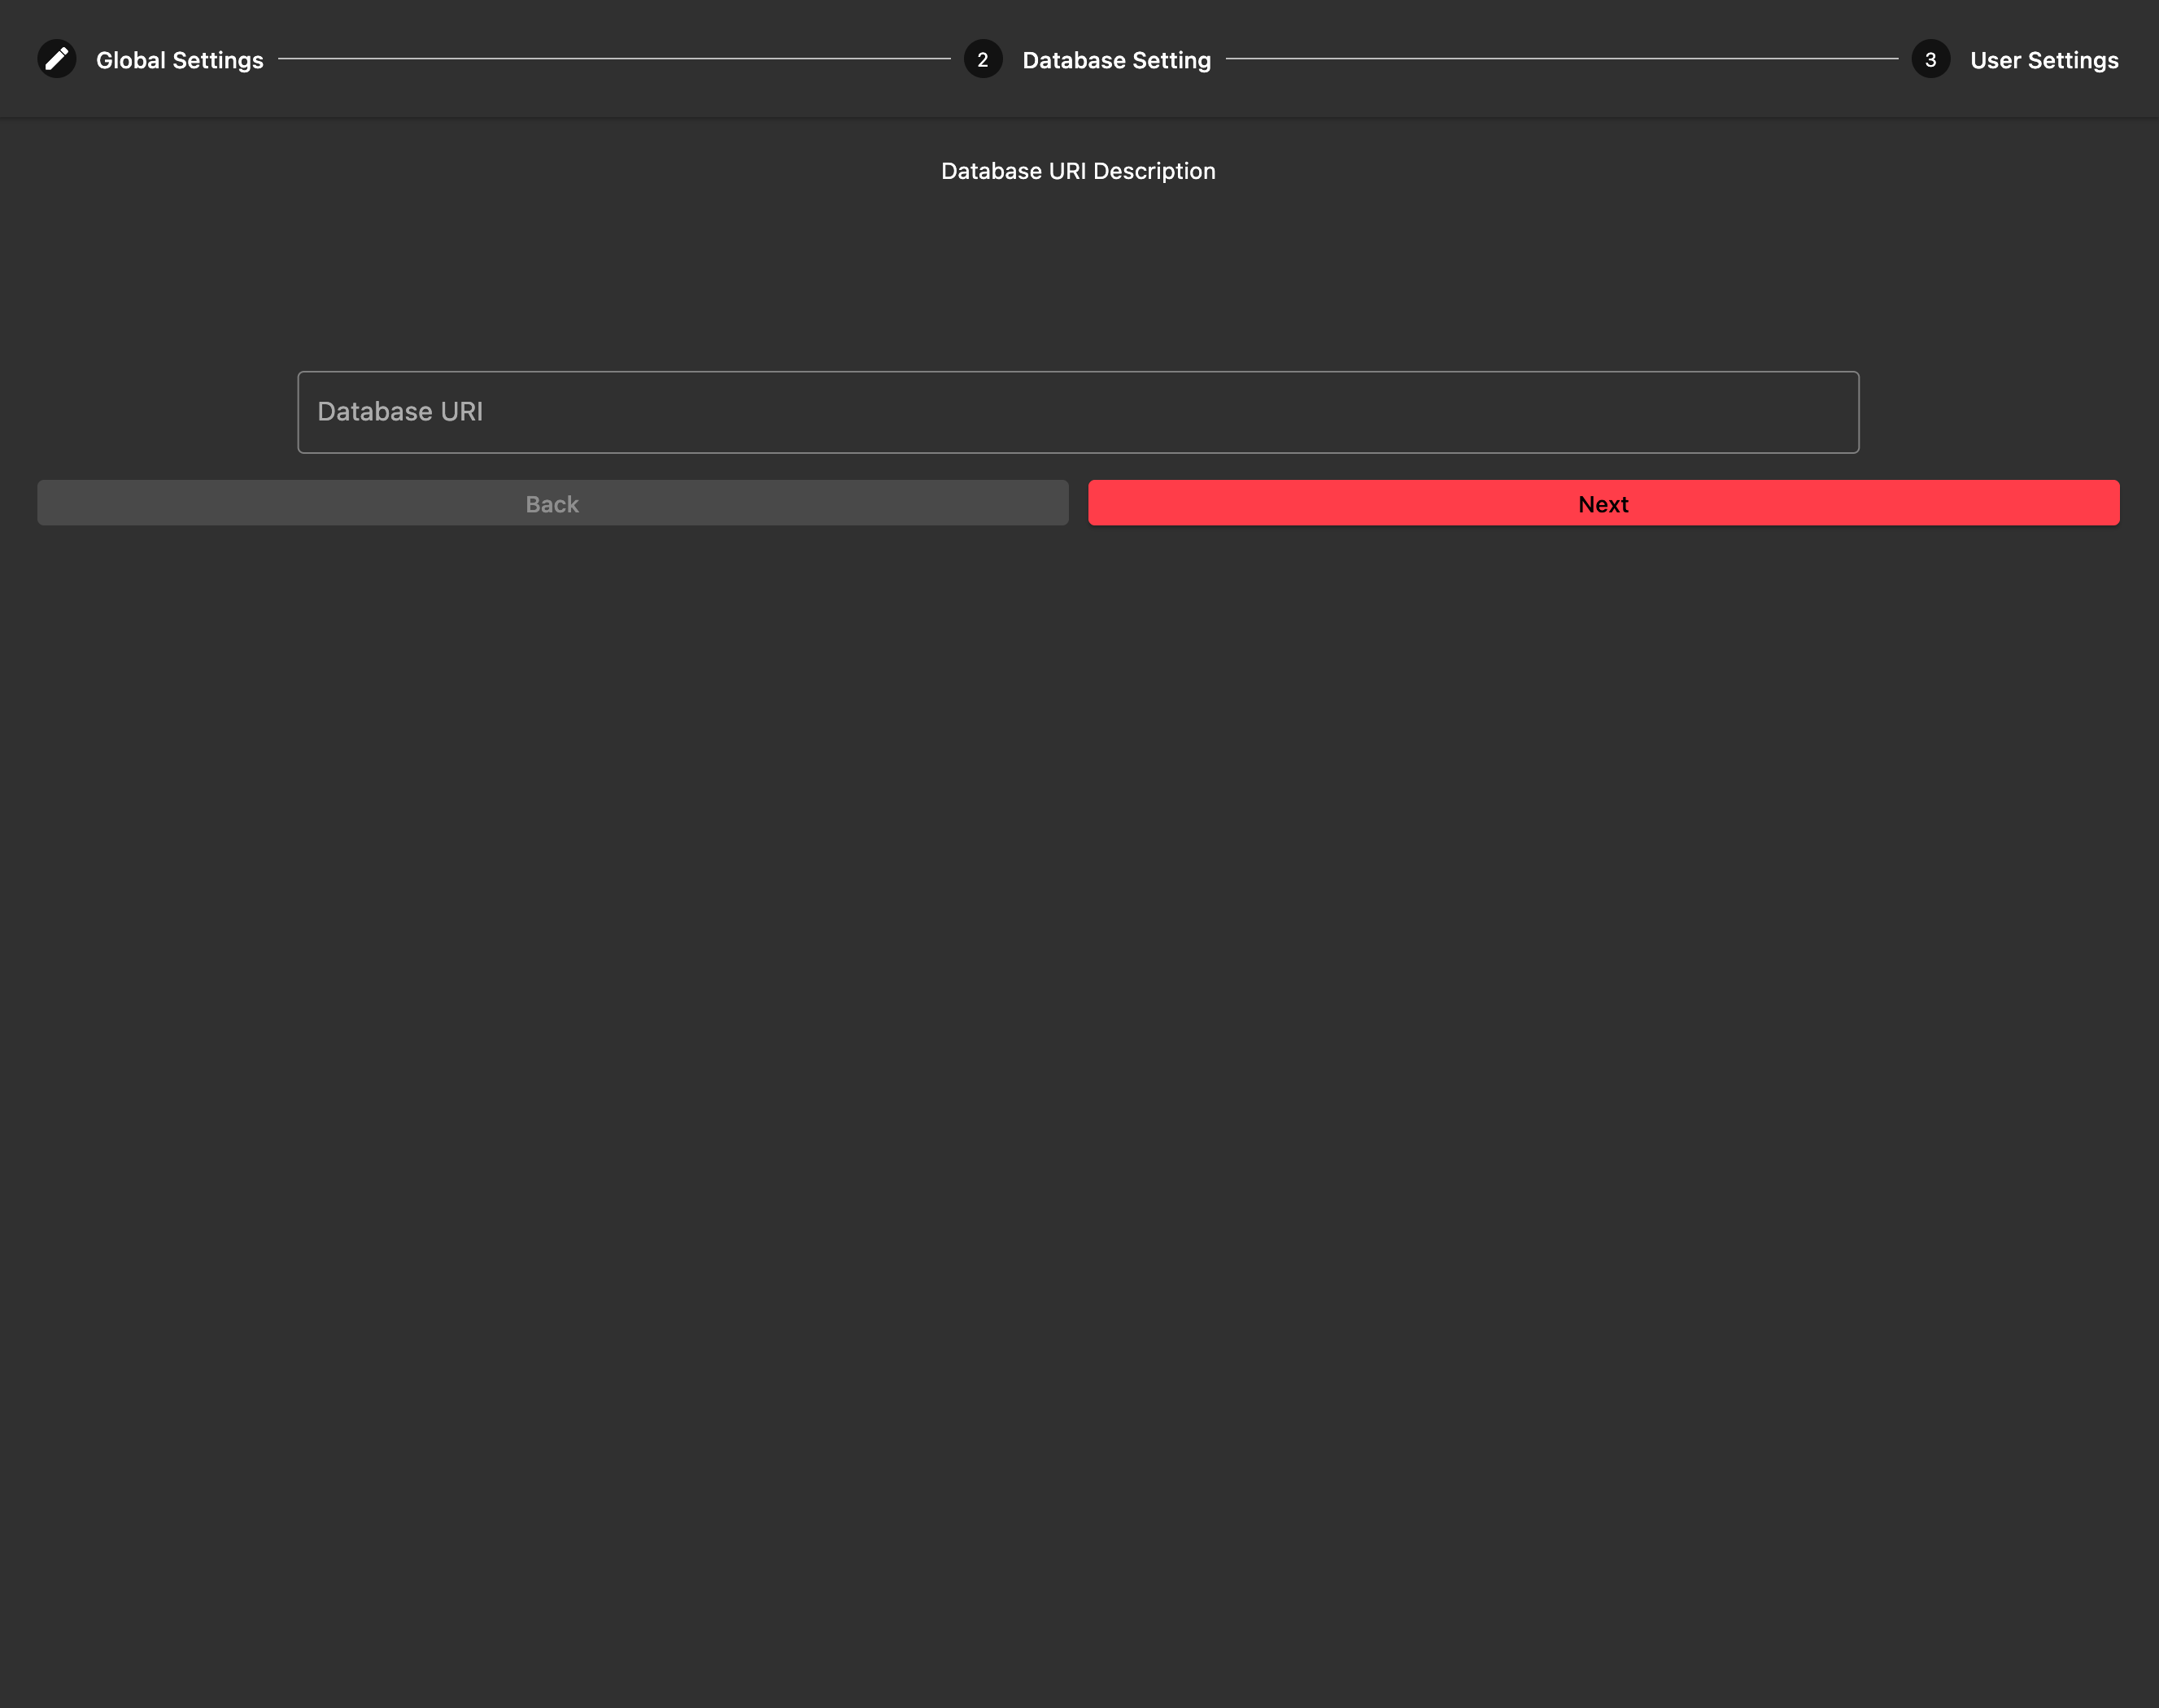Screen dimensions: 2159x1708
Task: Select the dark circular step indicator on the left
Action: tap(57, 59)
